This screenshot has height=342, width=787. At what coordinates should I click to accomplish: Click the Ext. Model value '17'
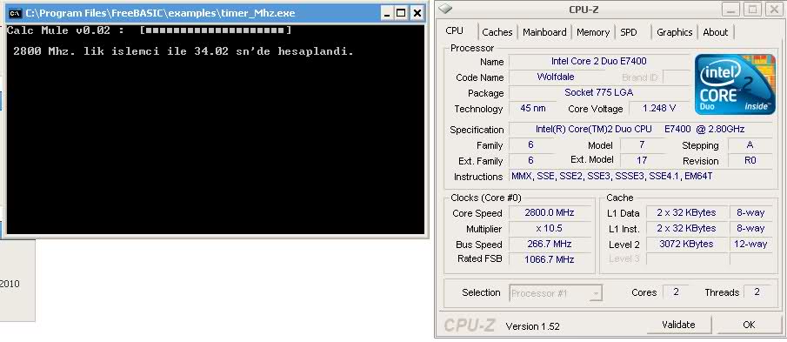tap(642, 161)
